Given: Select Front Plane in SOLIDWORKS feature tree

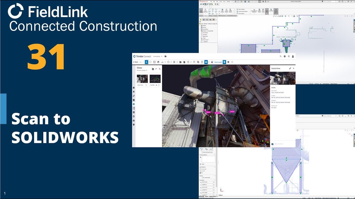Looking at the screenshot, I should point(205,33).
